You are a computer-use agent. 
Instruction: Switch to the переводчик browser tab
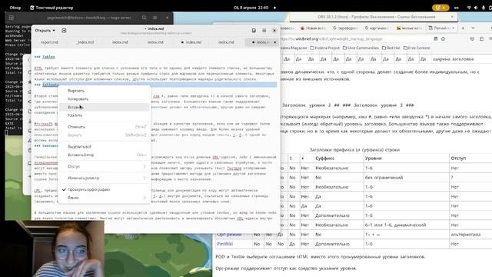[345, 28]
